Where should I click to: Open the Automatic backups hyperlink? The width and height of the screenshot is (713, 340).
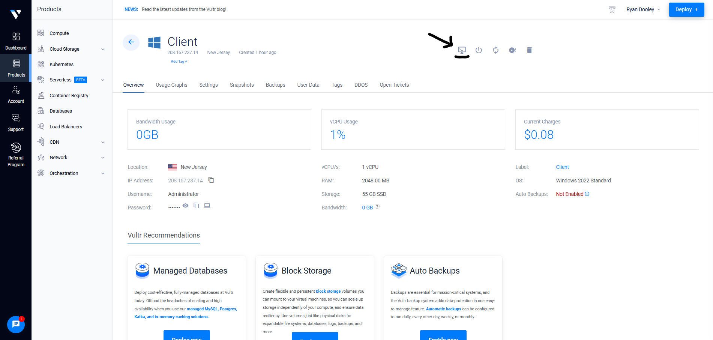coord(444,309)
